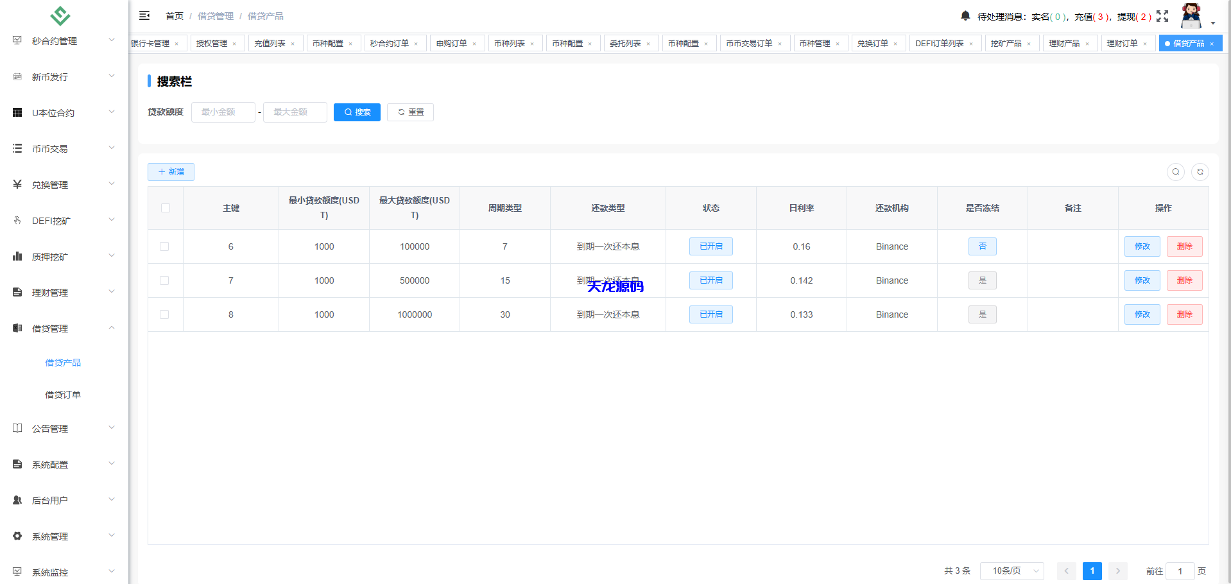
Task: Click the sidebar collapse hamburger icon
Action: [144, 15]
